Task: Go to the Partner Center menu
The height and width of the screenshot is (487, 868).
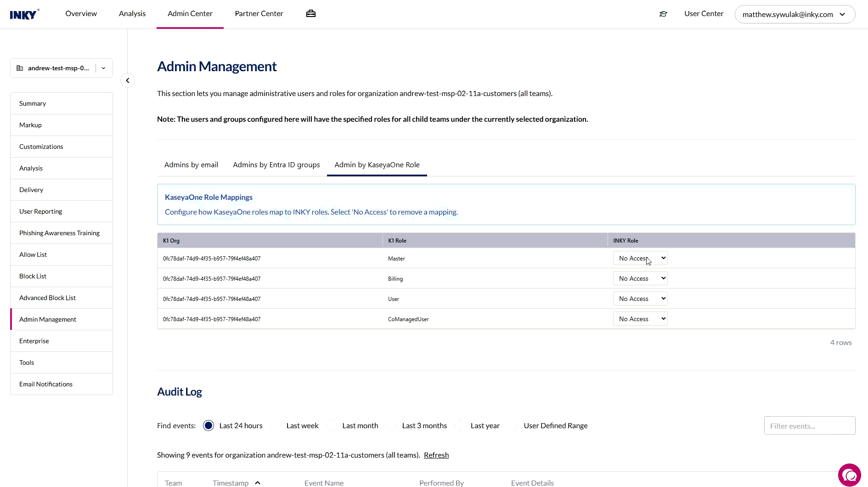Action: [259, 14]
